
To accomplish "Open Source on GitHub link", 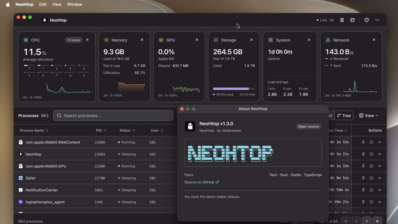I will coord(201,182).
